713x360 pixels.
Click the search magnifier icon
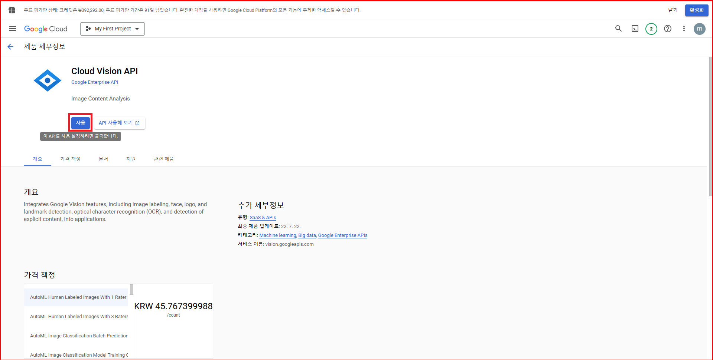(618, 29)
